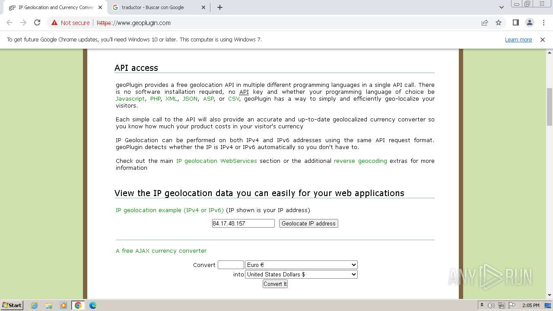Viewport: 553px width, 311px height.
Task: Open the tab search chevron
Action: (502, 7)
